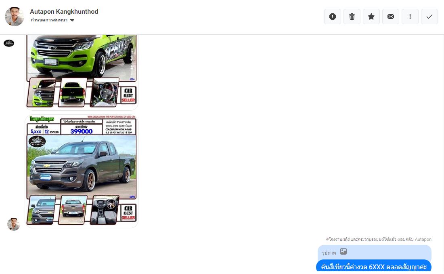The width and height of the screenshot is (444, 274).
Task: Flag conversation as important with exclamation mark
Action: 410,17
